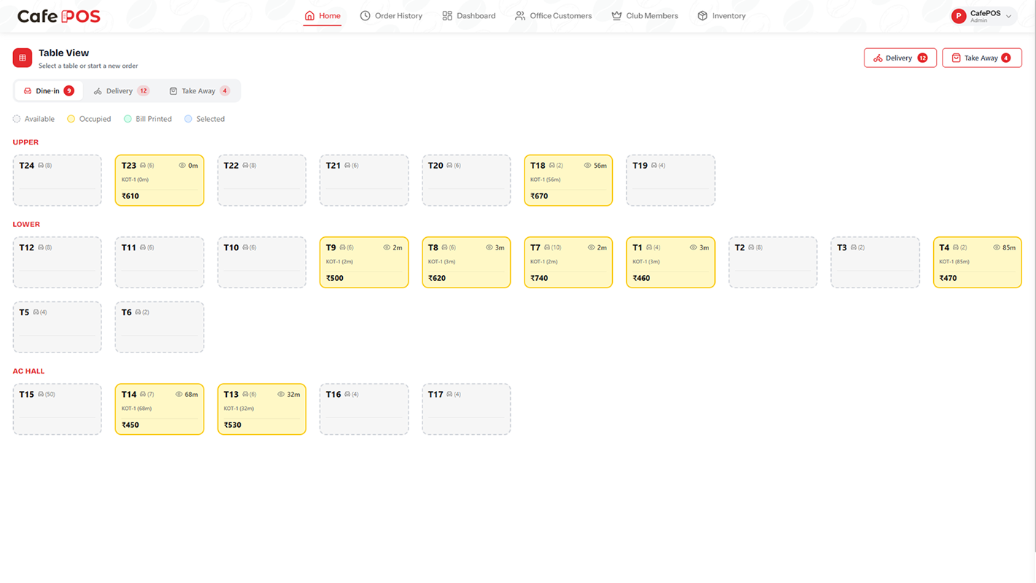Select available table T19
This screenshot has height=583, width=1036.
tap(670, 180)
